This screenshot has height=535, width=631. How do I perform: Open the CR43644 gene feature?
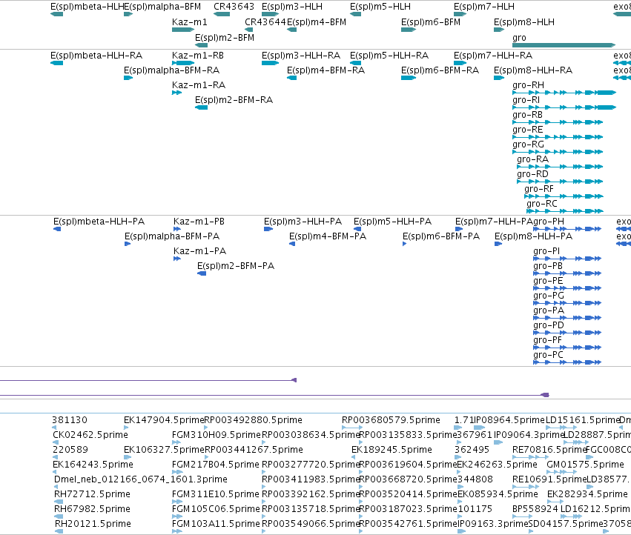248,30
